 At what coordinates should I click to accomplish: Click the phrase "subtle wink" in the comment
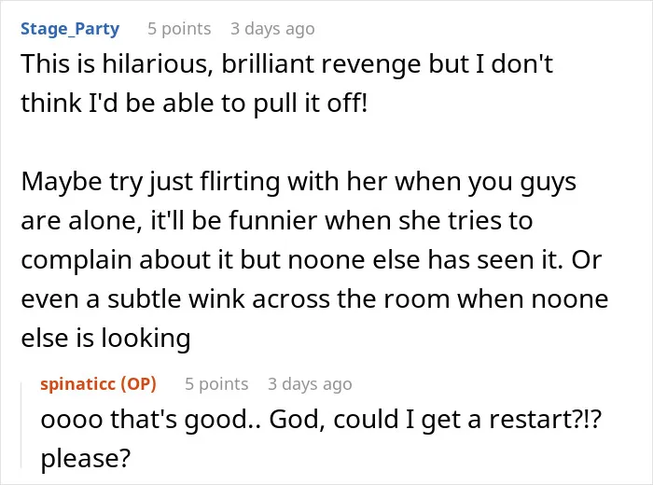(175, 298)
